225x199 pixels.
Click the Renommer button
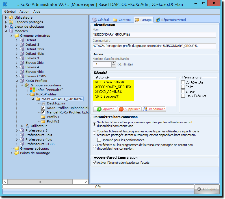(x=154, y=109)
